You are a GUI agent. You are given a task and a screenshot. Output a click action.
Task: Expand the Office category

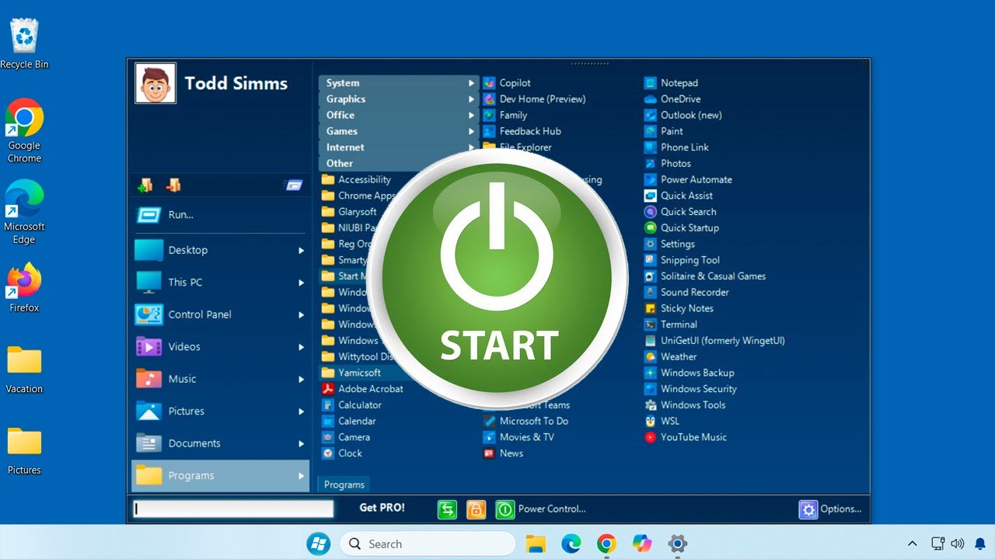(399, 115)
